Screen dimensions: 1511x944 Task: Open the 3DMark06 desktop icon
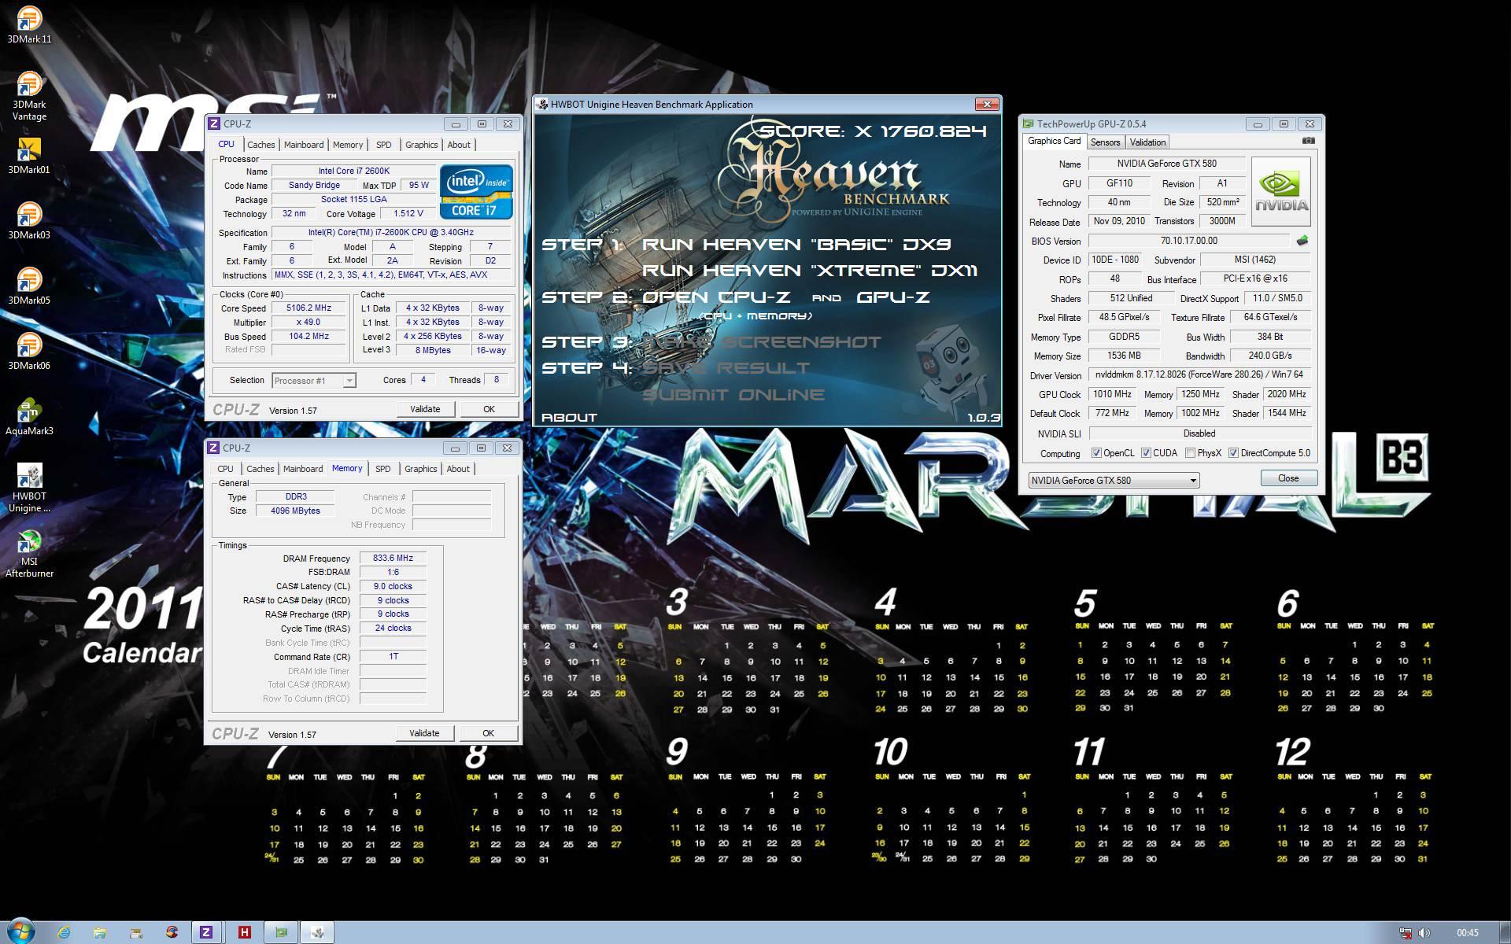(29, 352)
